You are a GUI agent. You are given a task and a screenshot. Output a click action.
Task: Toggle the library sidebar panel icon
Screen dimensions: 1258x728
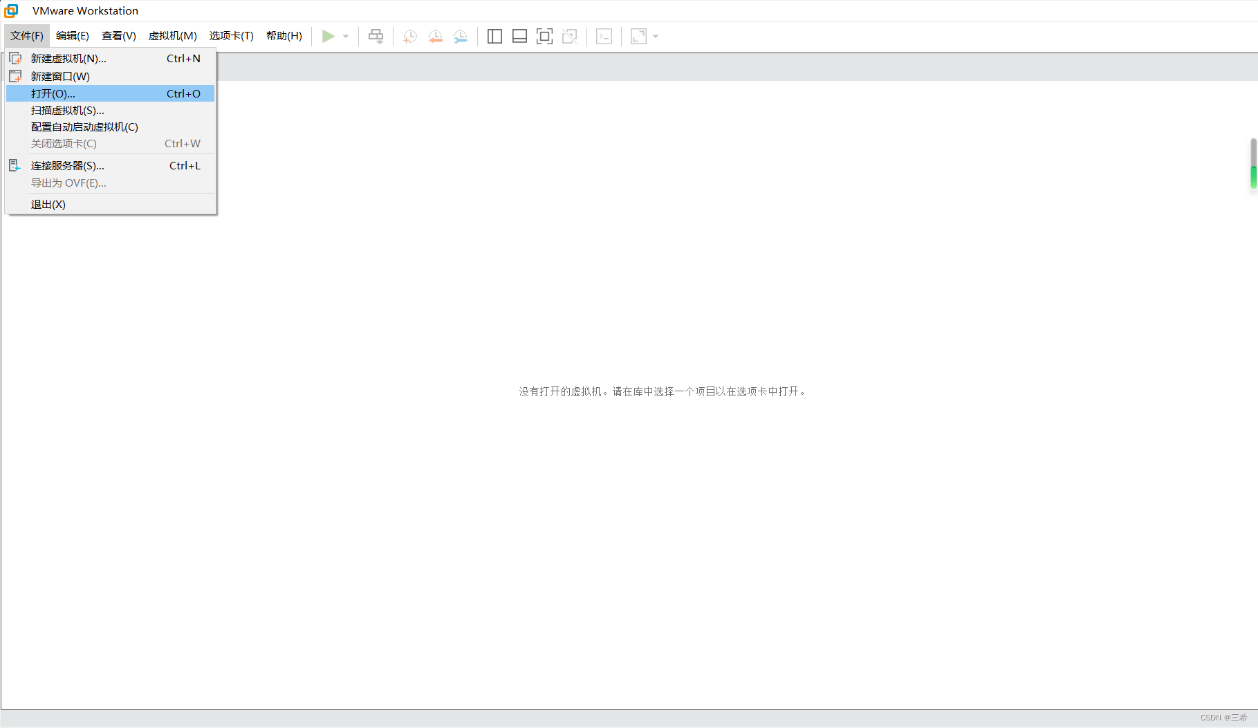coord(494,36)
